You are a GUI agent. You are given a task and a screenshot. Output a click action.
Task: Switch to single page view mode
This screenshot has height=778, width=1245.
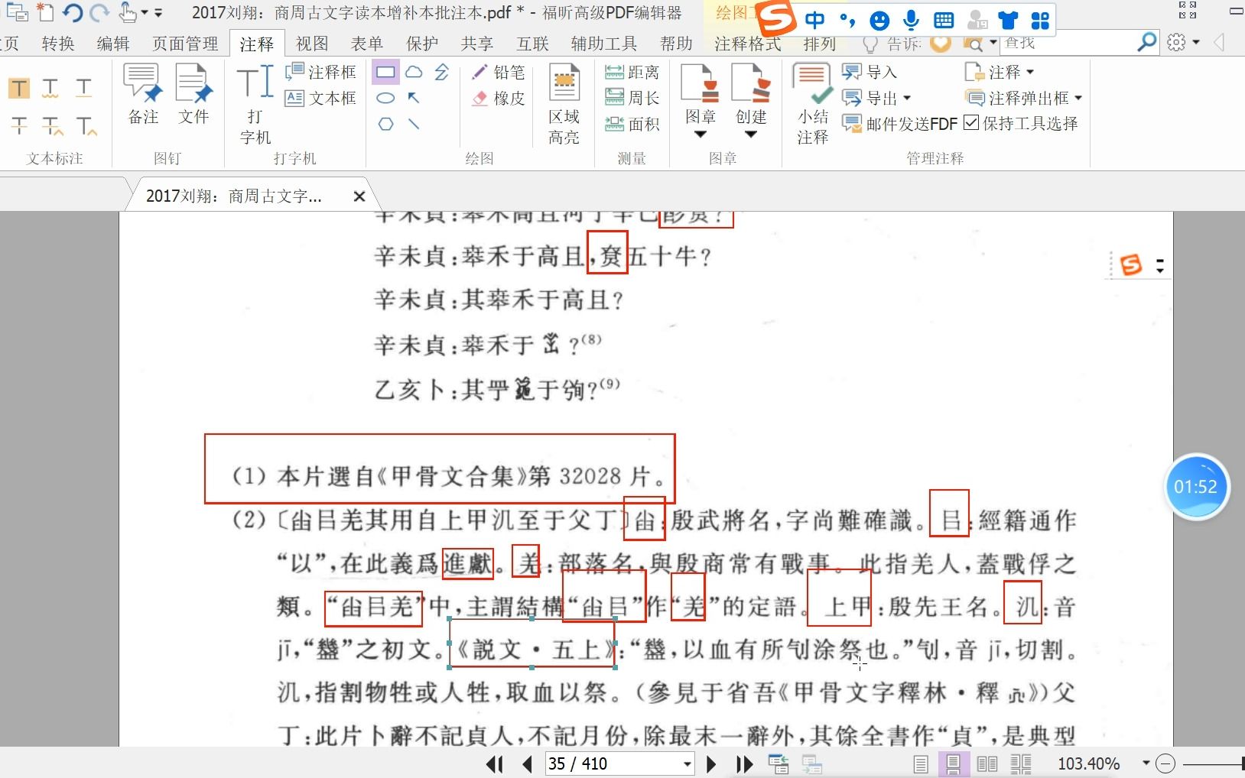click(x=921, y=763)
